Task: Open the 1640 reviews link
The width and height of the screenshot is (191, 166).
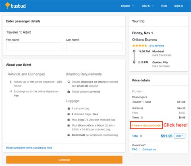Action: pyautogui.click(x=156, y=46)
